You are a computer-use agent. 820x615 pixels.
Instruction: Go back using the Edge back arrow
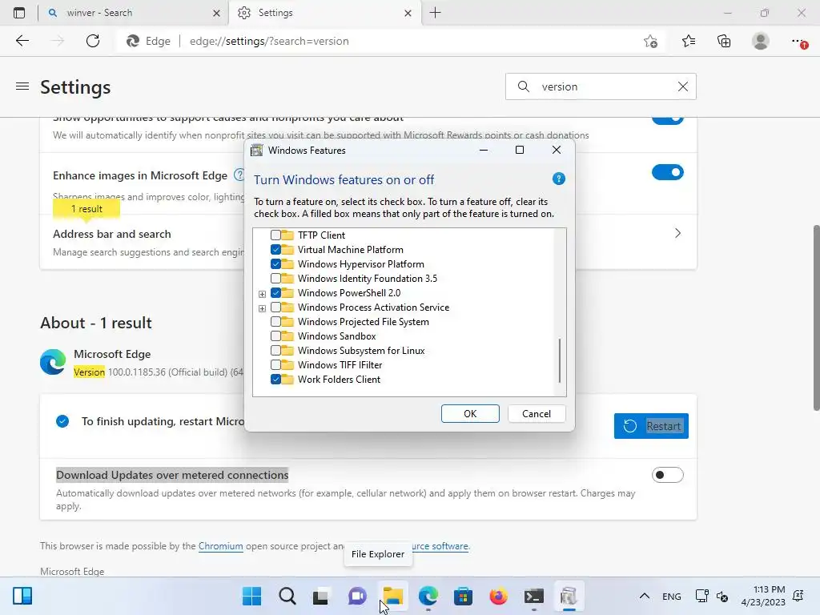pos(22,41)
